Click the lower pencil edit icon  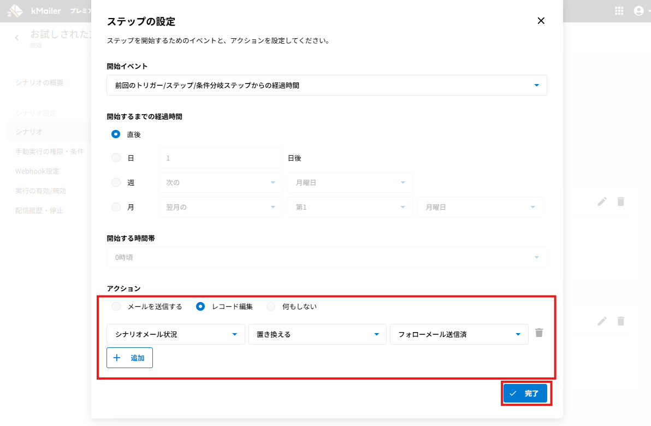coord(602,321)
